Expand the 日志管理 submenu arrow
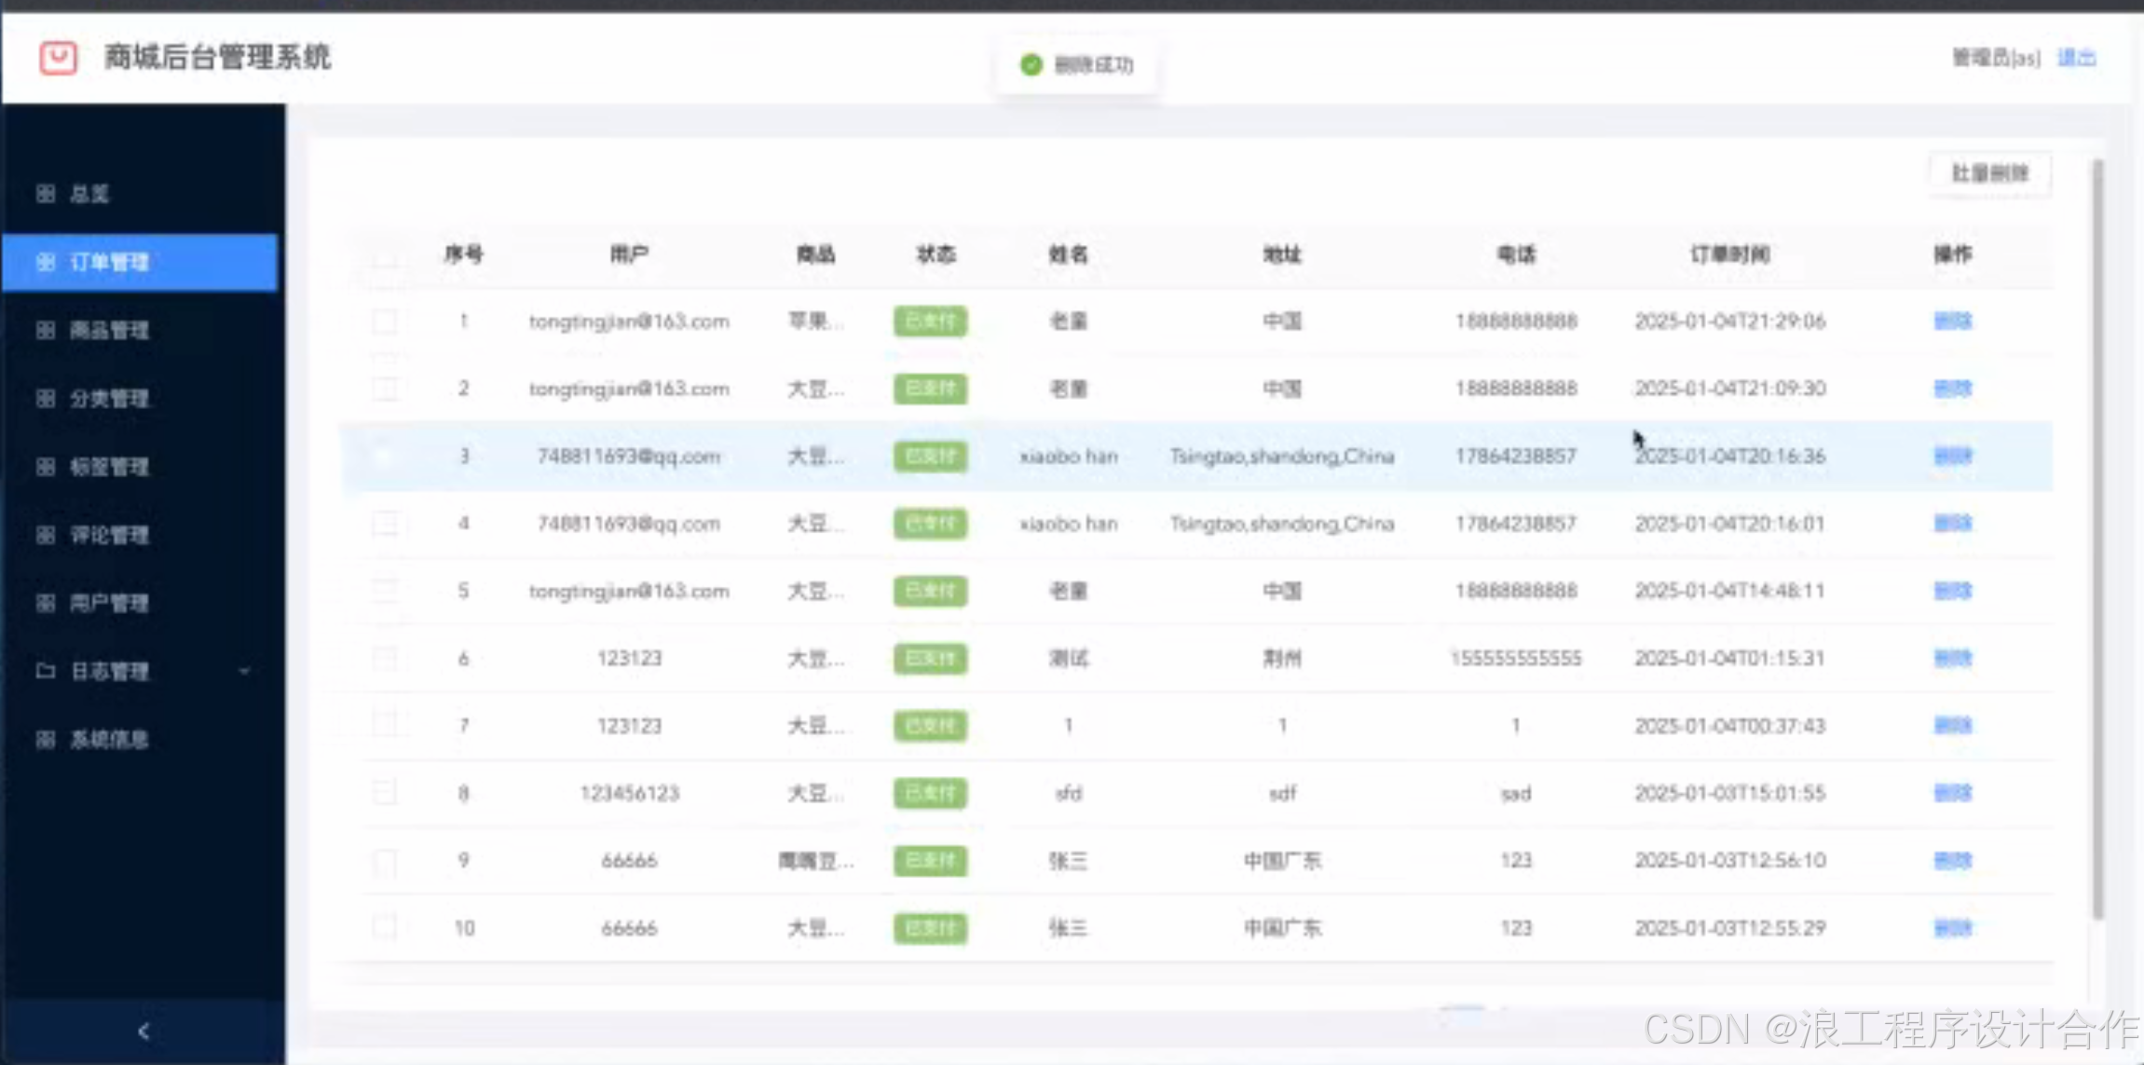Viewport: 2144px width, 1065px height. (244, 671)
